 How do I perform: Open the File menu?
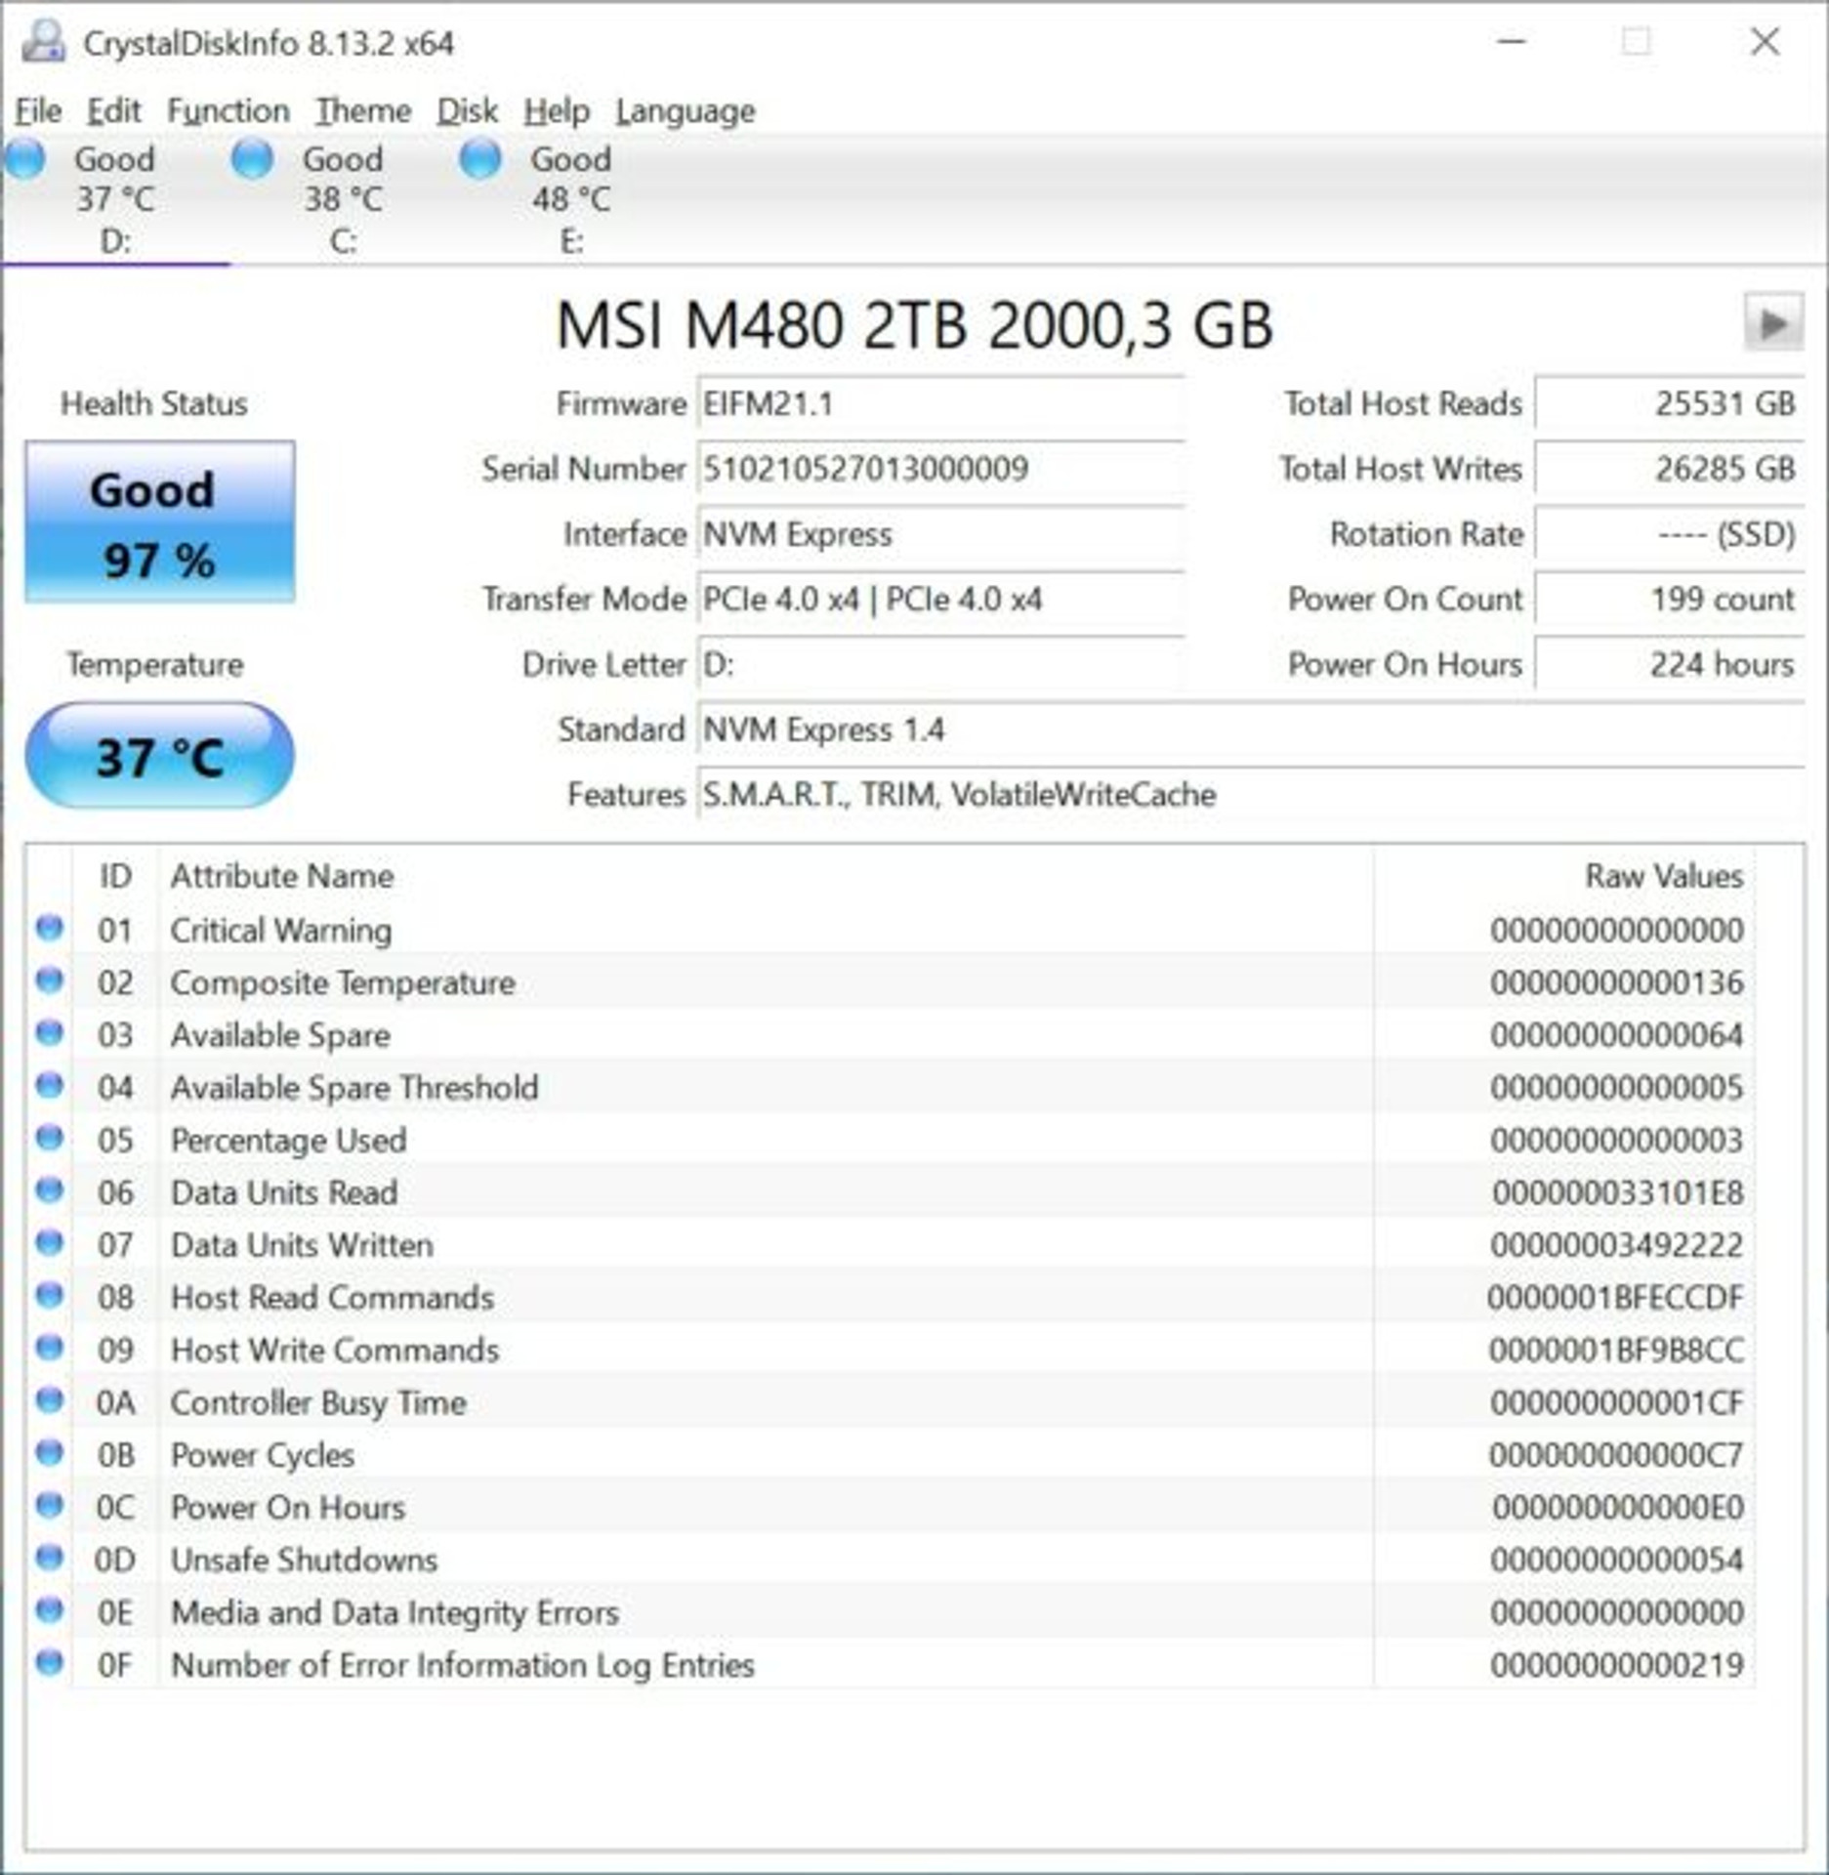[x=38, y=111]
